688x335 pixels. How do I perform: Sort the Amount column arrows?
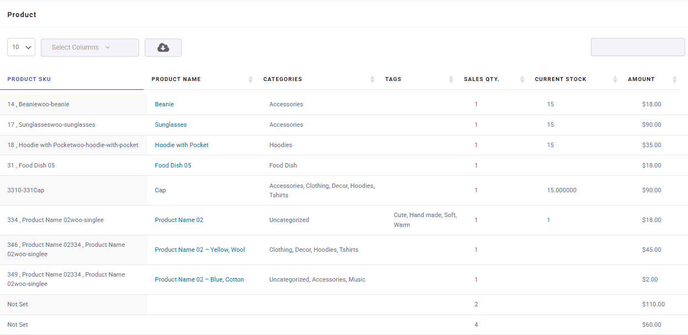tap(674, 79)
